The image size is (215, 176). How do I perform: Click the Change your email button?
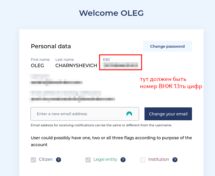(168, 114)
